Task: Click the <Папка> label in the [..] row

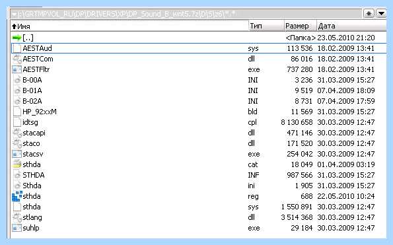Action: coord(301,38)
